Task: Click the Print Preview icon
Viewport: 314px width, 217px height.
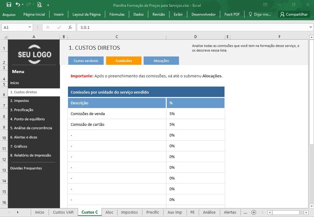Action: [39, 5]
